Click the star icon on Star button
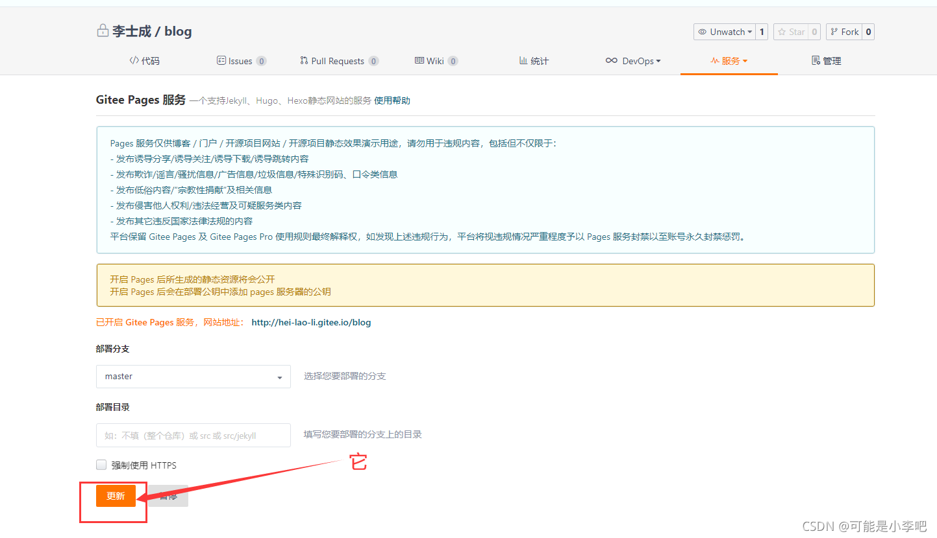This screenshot has height=538, width=937. 782,32
